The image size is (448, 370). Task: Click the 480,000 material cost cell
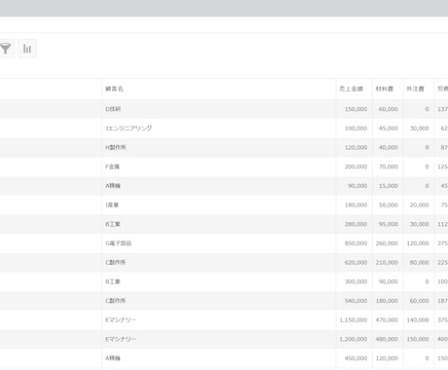click(x=387, y=339)
